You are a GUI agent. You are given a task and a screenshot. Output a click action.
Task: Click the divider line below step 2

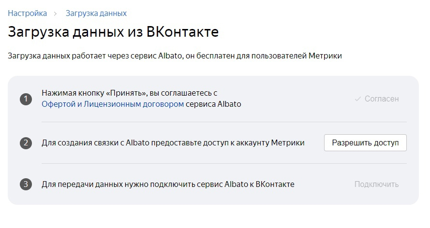(x=224, y=163)
